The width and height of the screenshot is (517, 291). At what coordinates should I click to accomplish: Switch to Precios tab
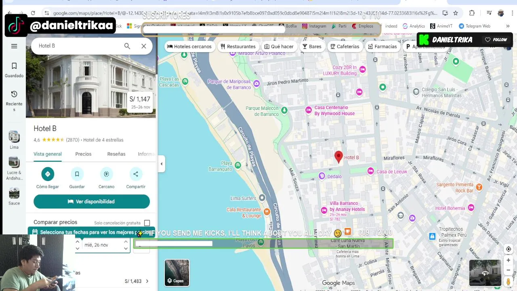pos(83,154)
